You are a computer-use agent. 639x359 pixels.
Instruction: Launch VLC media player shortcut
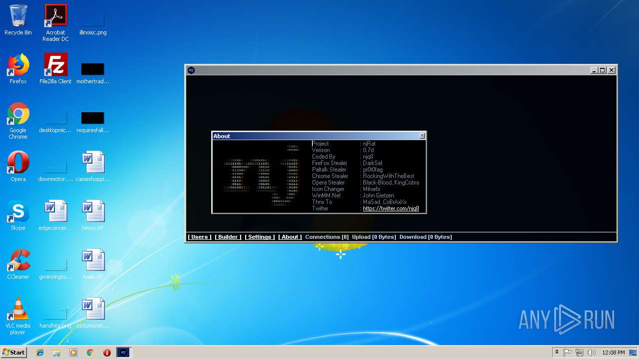[18, 316]
